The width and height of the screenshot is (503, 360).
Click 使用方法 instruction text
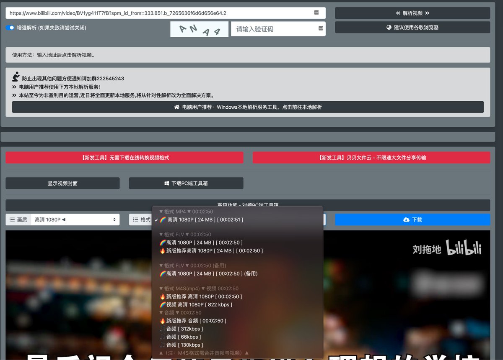click(x=54, y=55)
